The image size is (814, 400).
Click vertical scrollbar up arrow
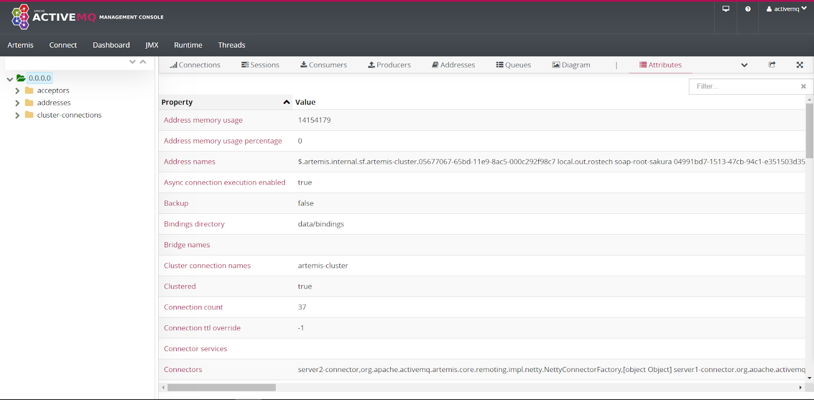pos(809,100)
